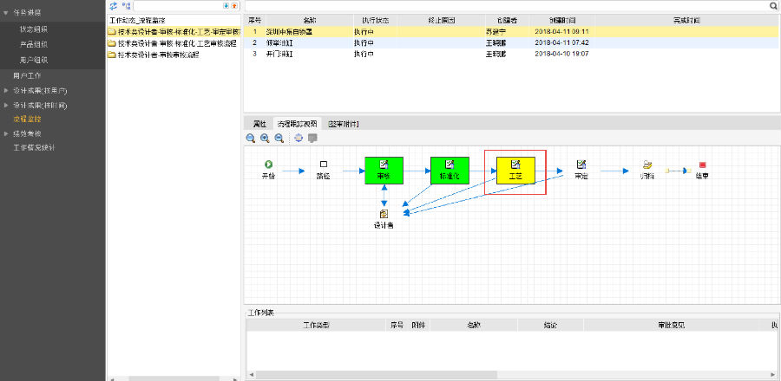The width and height of the screenshot is (781, 381).
Task: Click the orange up-arrow icon in tree filter
Action: [x=234, y=5]
